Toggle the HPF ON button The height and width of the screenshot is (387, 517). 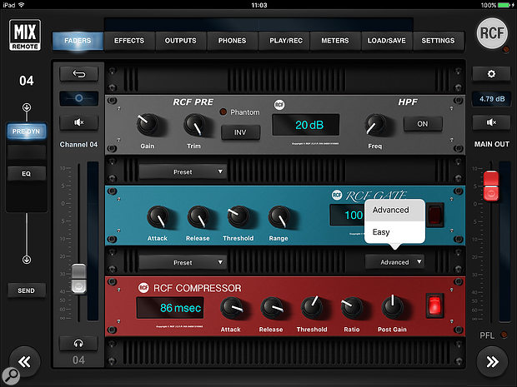(x=423, y=124)
